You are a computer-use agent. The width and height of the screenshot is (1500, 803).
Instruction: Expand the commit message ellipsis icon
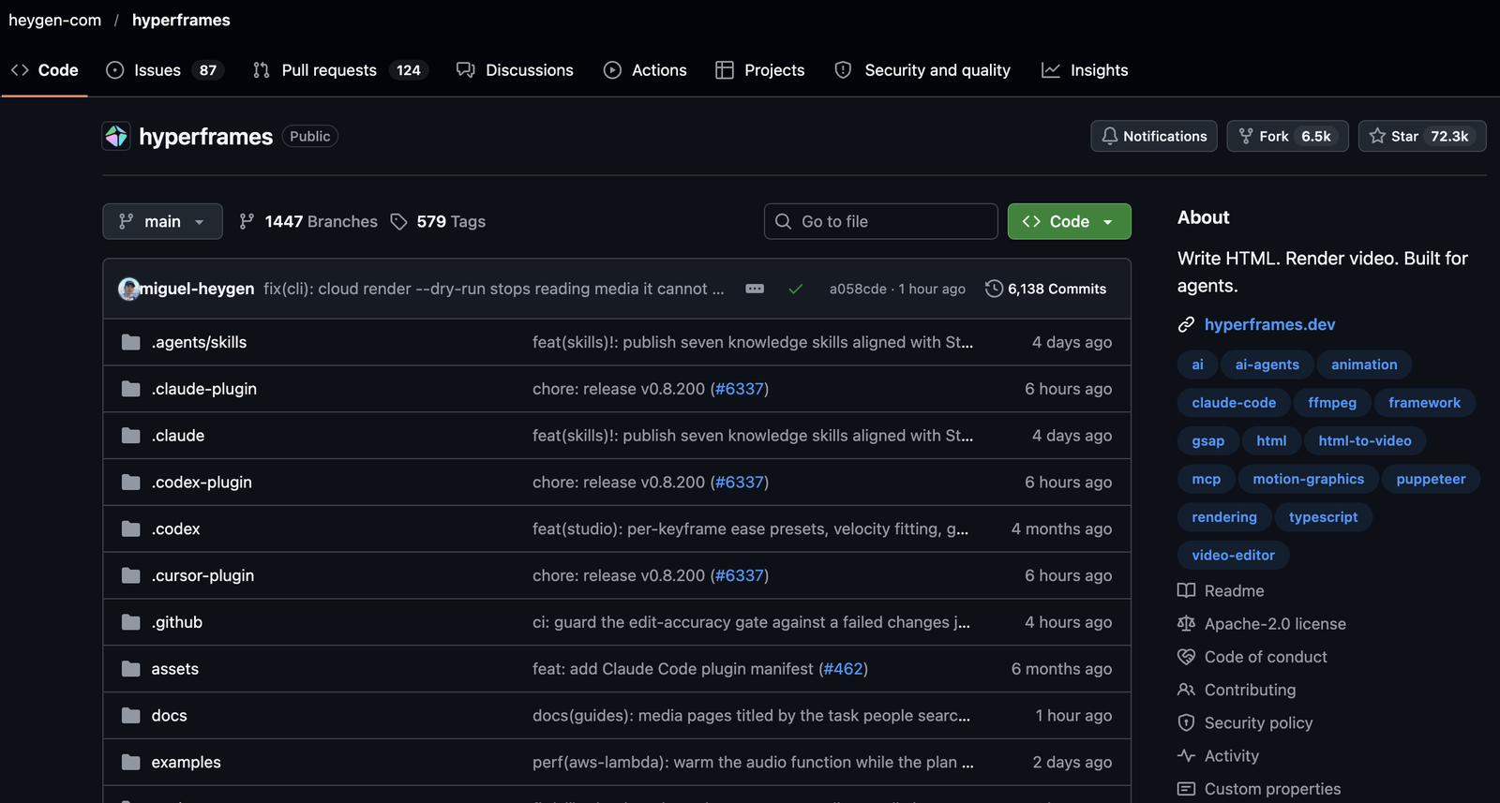tap(755, 289)
